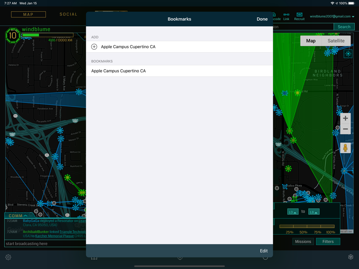
Task: Tap the Wi-Fi icon in the status bar
Action: click(332, 3)
